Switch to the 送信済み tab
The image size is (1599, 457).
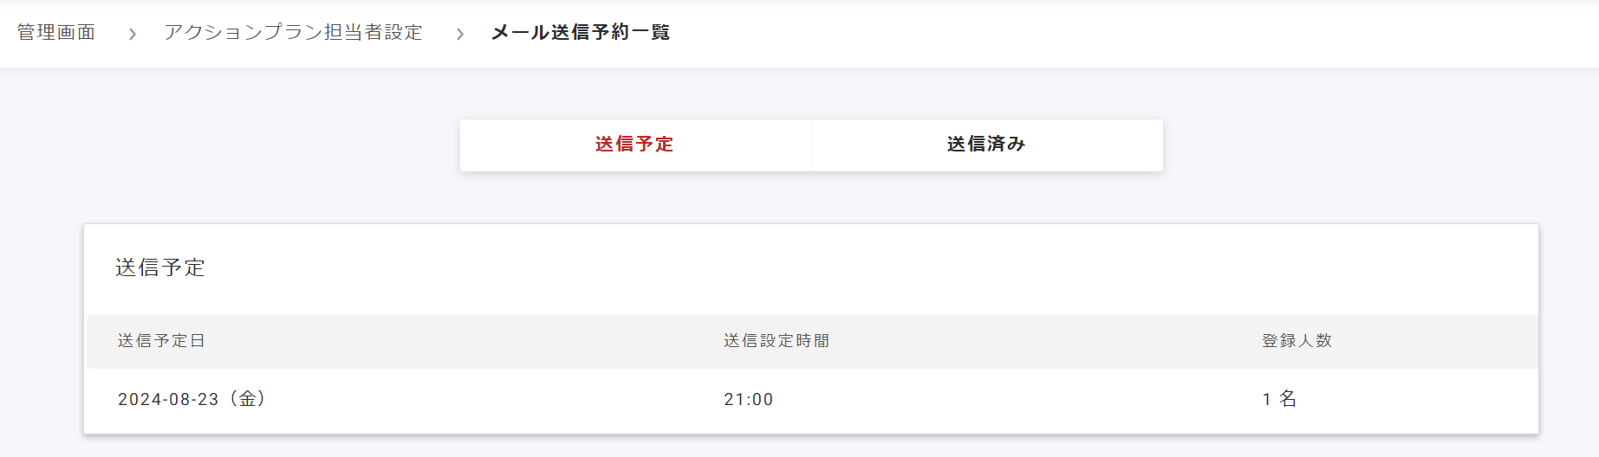986,145
